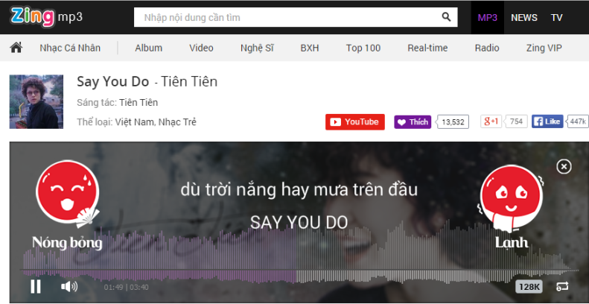The image size is (589, 304).
Task: Click the 754 plus-one counter
Action: [517, 121]
